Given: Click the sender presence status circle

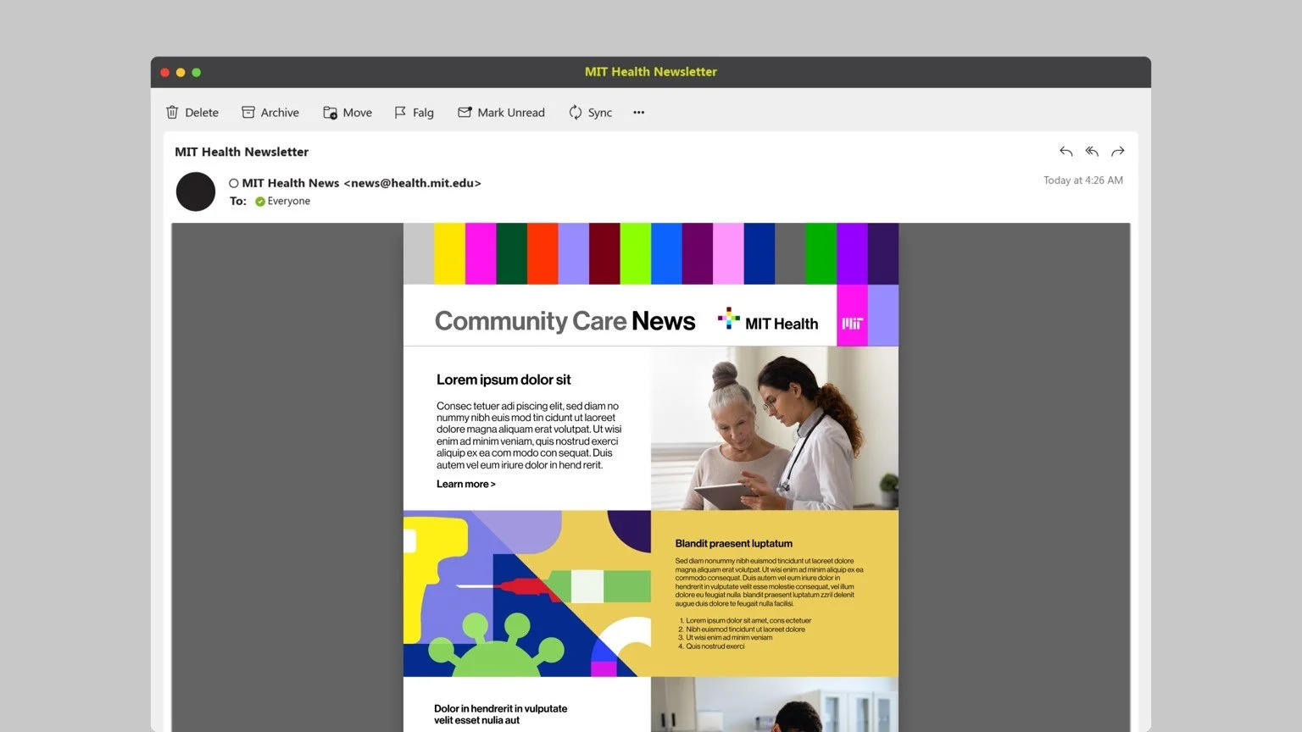Looking at the screenshot, I should (234, 183).
